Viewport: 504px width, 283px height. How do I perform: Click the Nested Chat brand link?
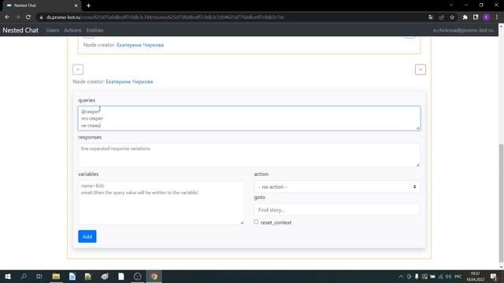(20, 30)
